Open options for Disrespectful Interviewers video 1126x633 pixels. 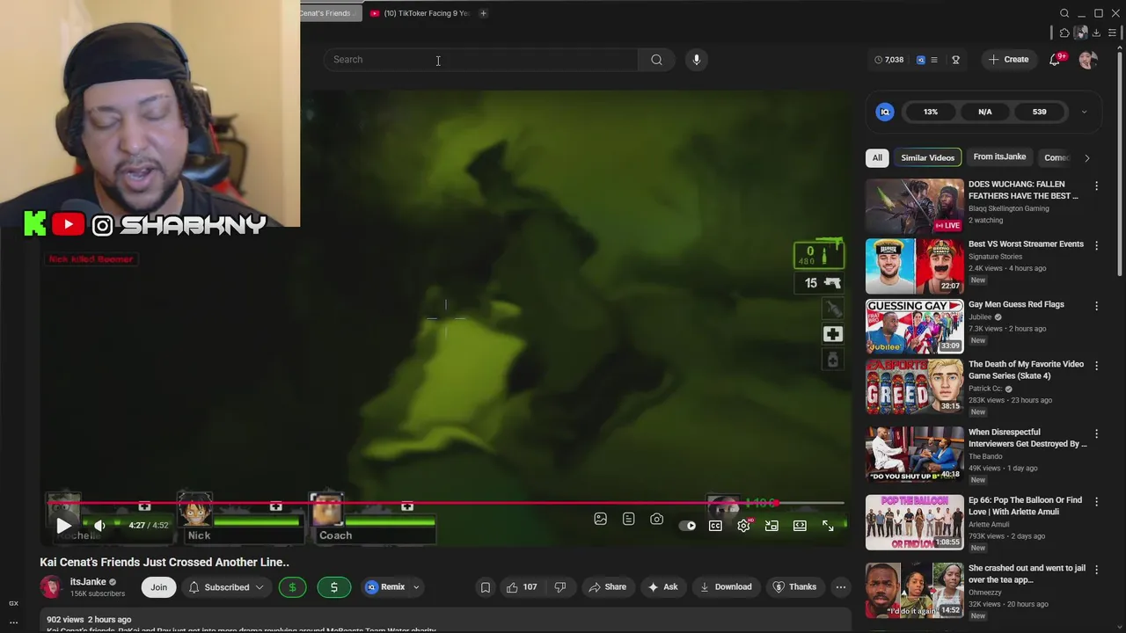click(1096, 434)
